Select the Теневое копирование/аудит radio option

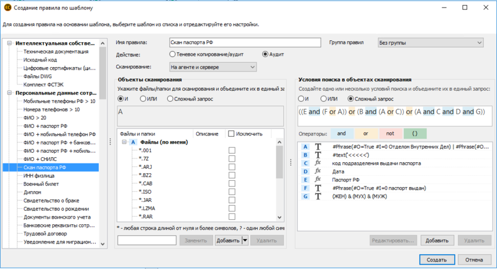173,54
